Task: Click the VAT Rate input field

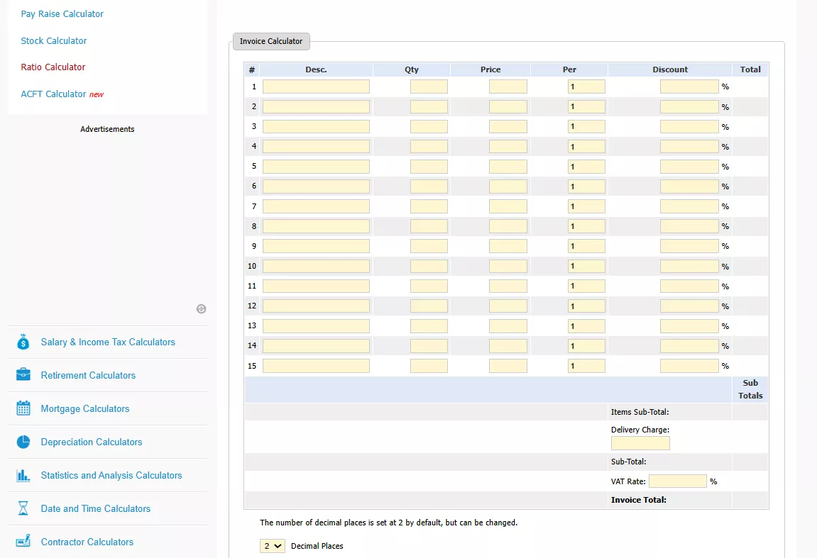Action: (677, 481)
